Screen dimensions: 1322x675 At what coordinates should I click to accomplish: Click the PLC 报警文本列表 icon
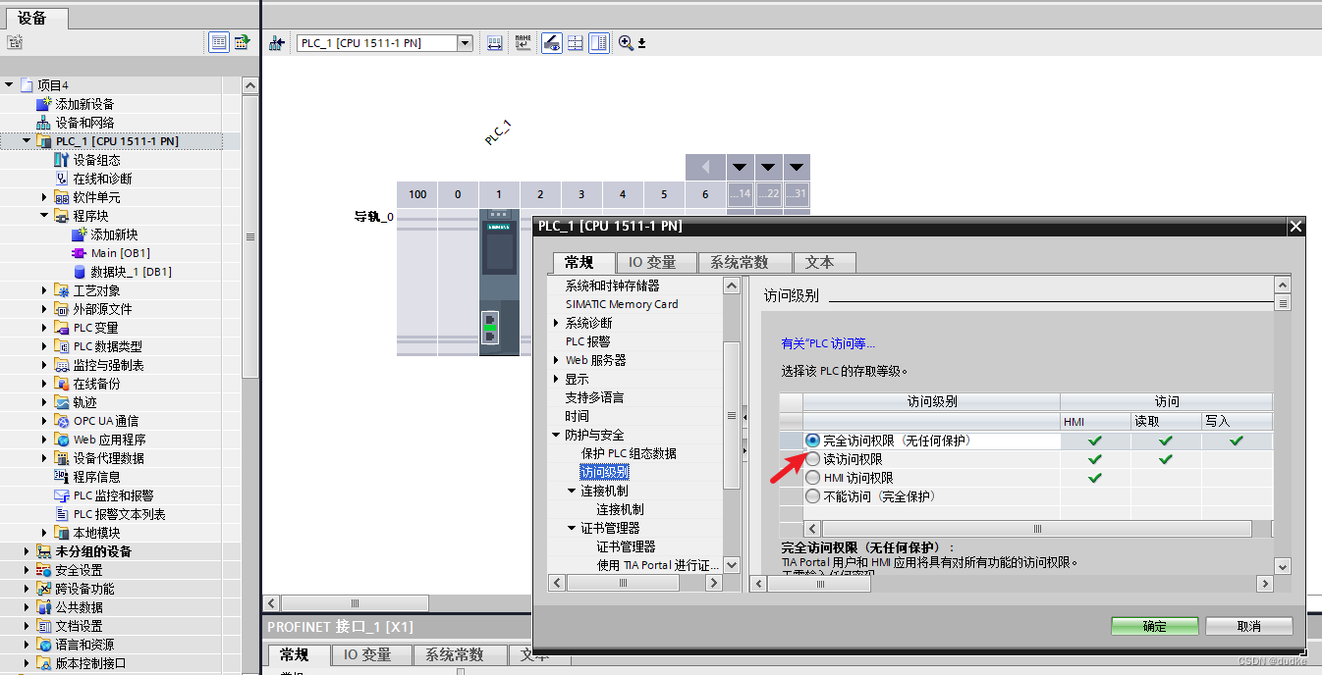coord(61,514)
